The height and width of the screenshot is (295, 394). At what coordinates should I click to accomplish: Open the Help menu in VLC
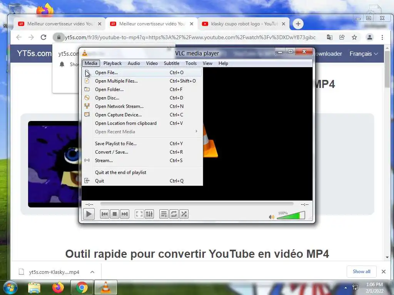click(223, 63)
